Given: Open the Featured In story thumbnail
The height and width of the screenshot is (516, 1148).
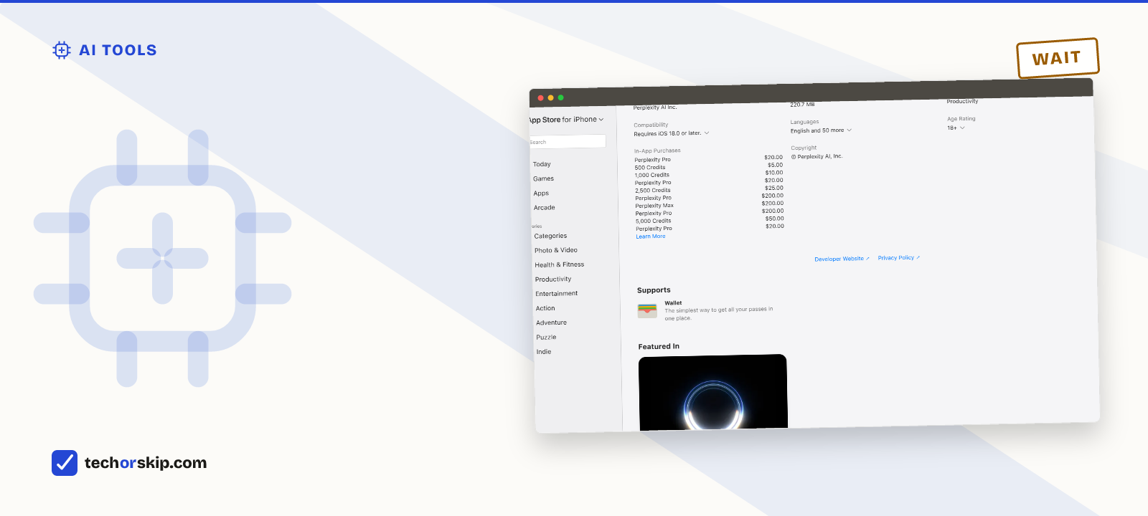Looking at the screenshot, I should click(x=713, y=392).
